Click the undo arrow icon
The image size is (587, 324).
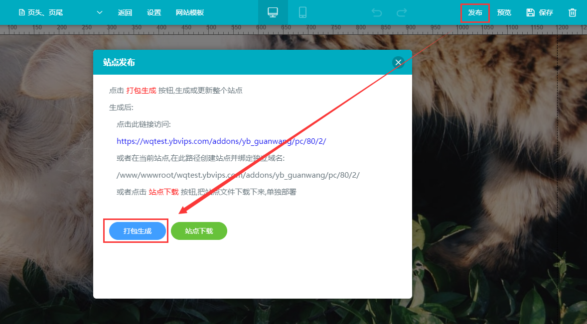[x=377, y=12]
